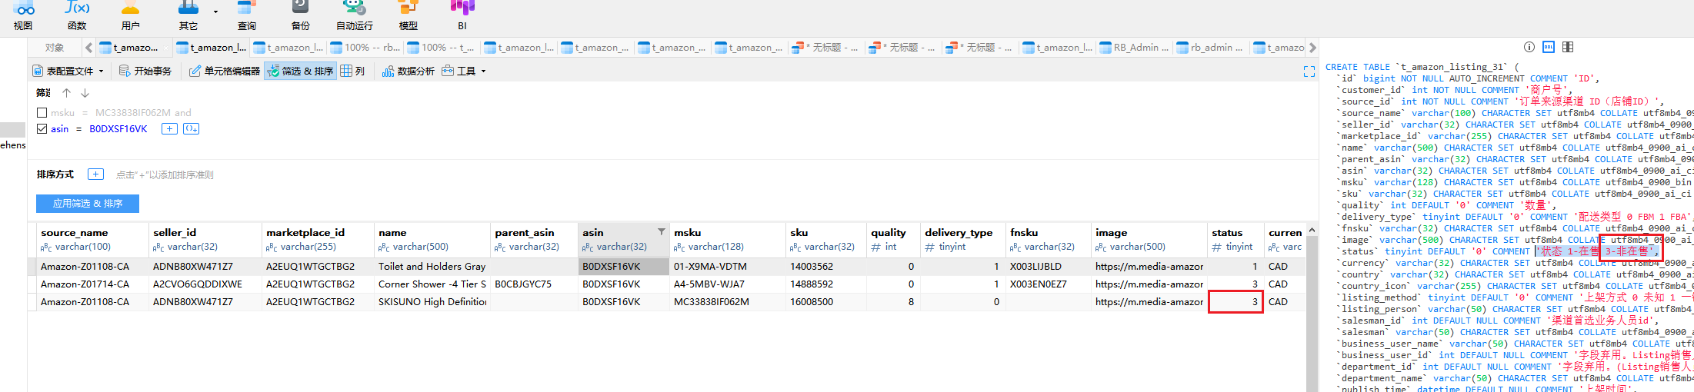Move filter down with down arrow
The image size is (1694, 392).
point(85,93)
